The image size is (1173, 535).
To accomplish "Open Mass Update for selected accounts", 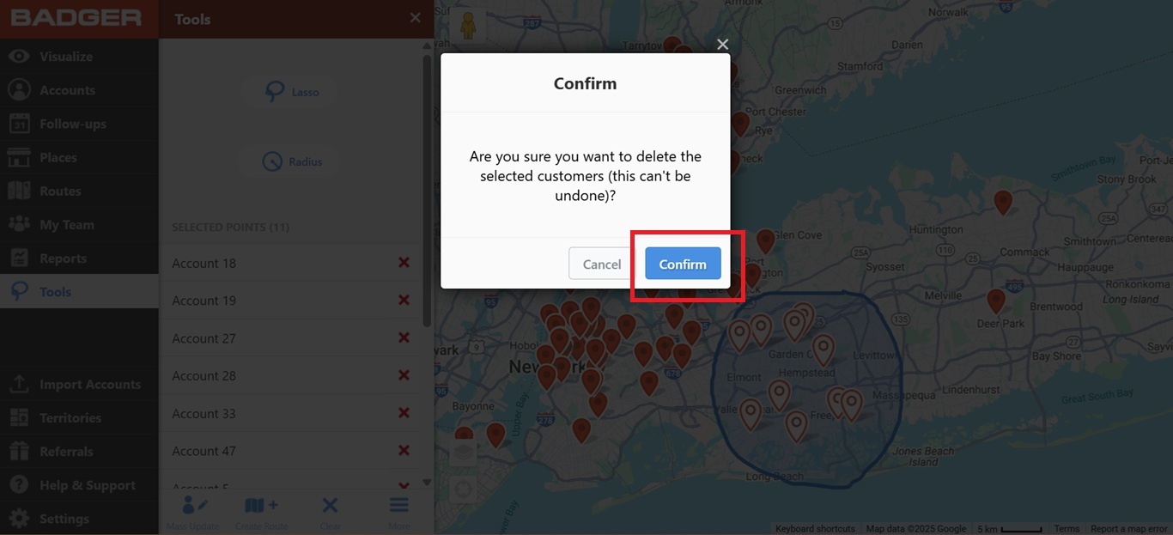I will [194, 514].
